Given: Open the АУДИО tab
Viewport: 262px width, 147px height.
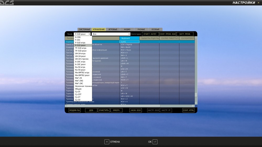Looking at the screenshot, I should click(x=127, y=29).
